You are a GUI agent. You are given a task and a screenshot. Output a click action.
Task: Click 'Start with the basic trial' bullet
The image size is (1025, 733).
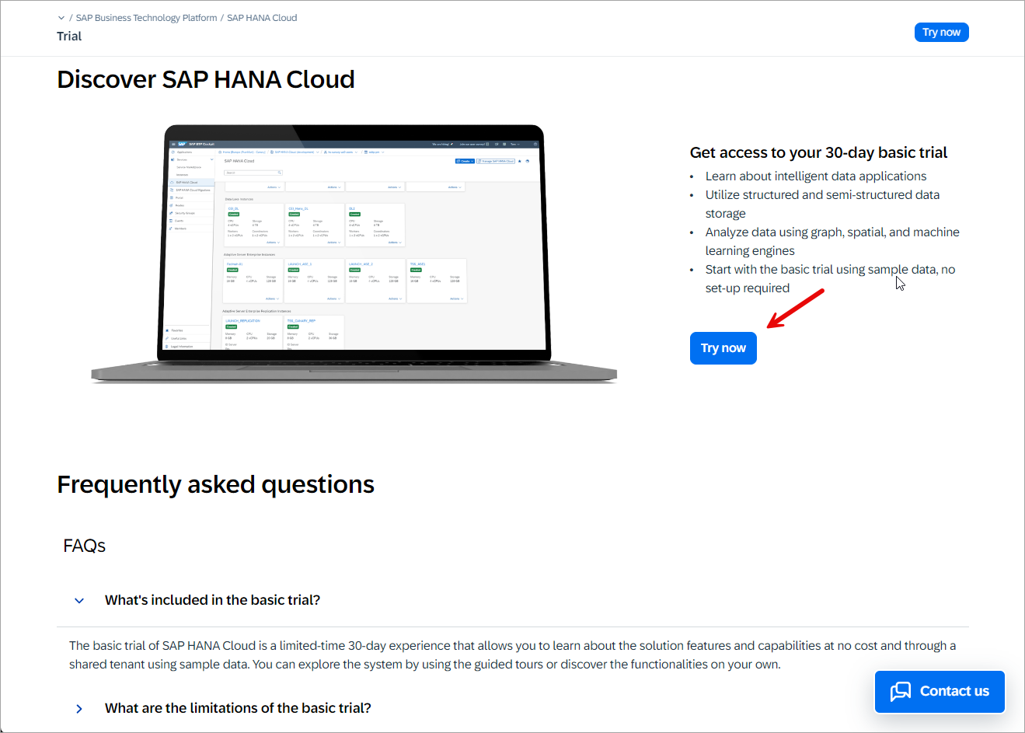coord(830,279)
